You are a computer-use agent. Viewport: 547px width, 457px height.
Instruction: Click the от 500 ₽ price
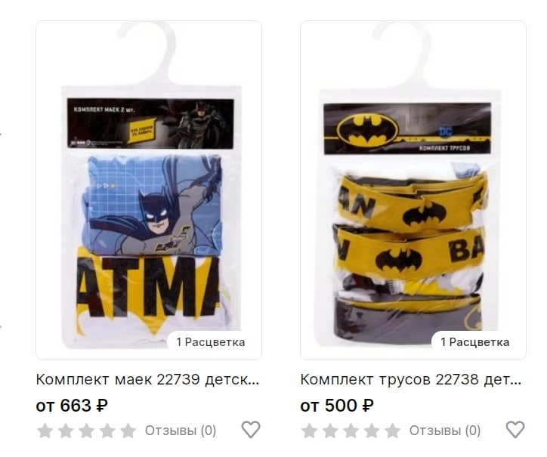point(337,406)
